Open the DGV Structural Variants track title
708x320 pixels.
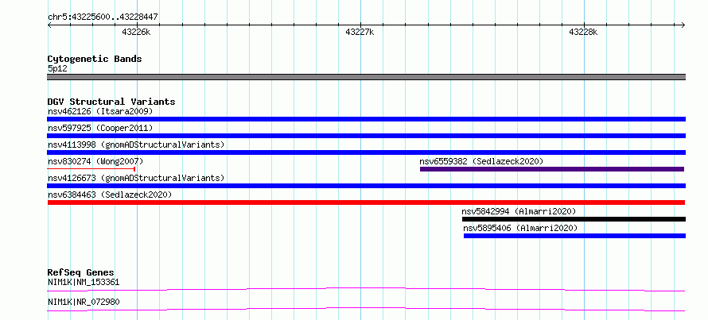click(111, 102)
